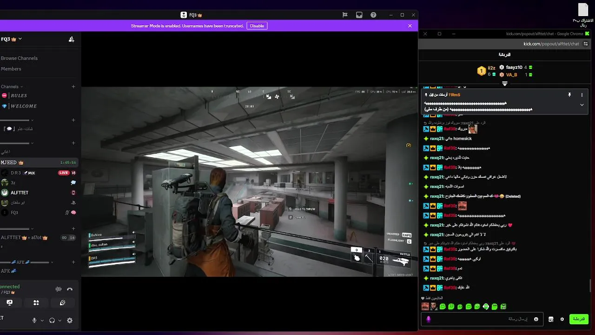595x335 pixels.
Task: Add a channel to the AFK category
Action: point(73,262)
